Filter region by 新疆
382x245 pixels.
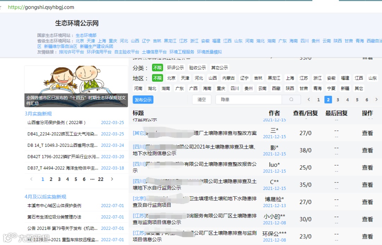[345, 88]
